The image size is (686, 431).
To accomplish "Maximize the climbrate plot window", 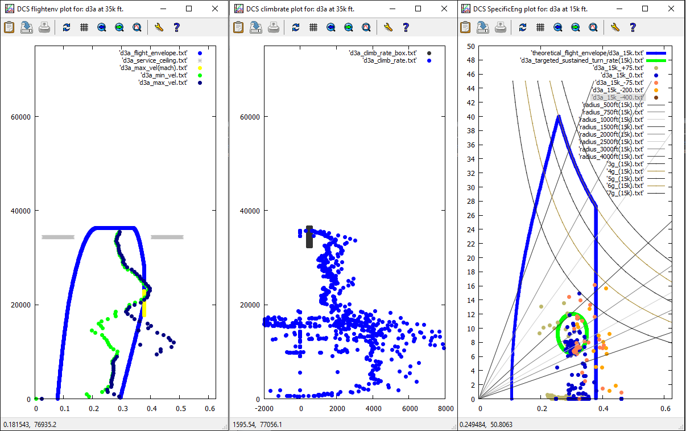I will (x=418, y=9).
